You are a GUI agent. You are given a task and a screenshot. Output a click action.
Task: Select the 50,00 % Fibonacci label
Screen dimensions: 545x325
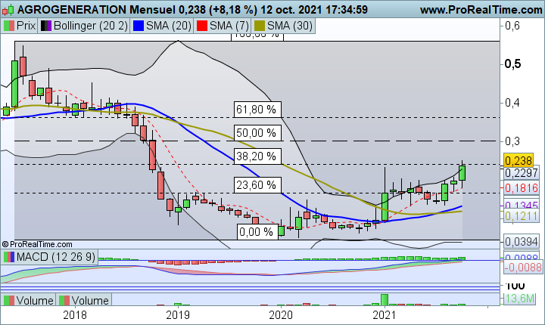tap(257, 132)
